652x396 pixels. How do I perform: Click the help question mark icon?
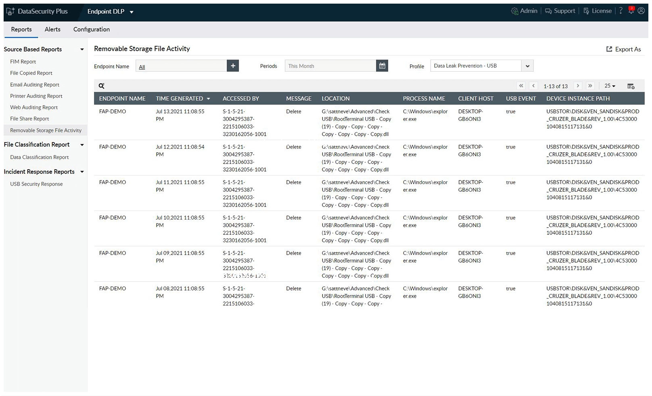(621, 11)
